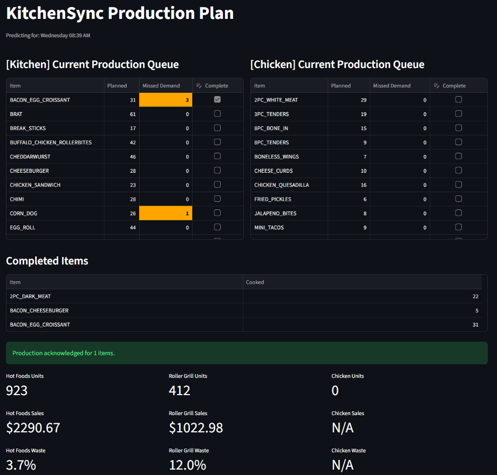Mark 8PC_TENDERS as complete

[x=458, y=142]
